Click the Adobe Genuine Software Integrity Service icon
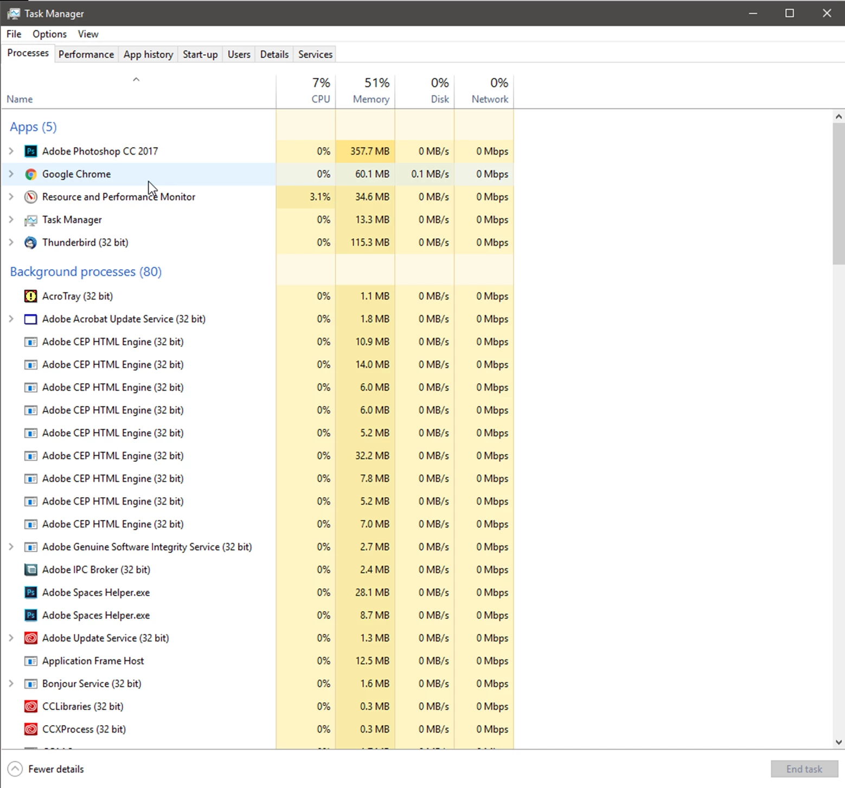The width and height of the screenshot is (845, 788). 31,547
